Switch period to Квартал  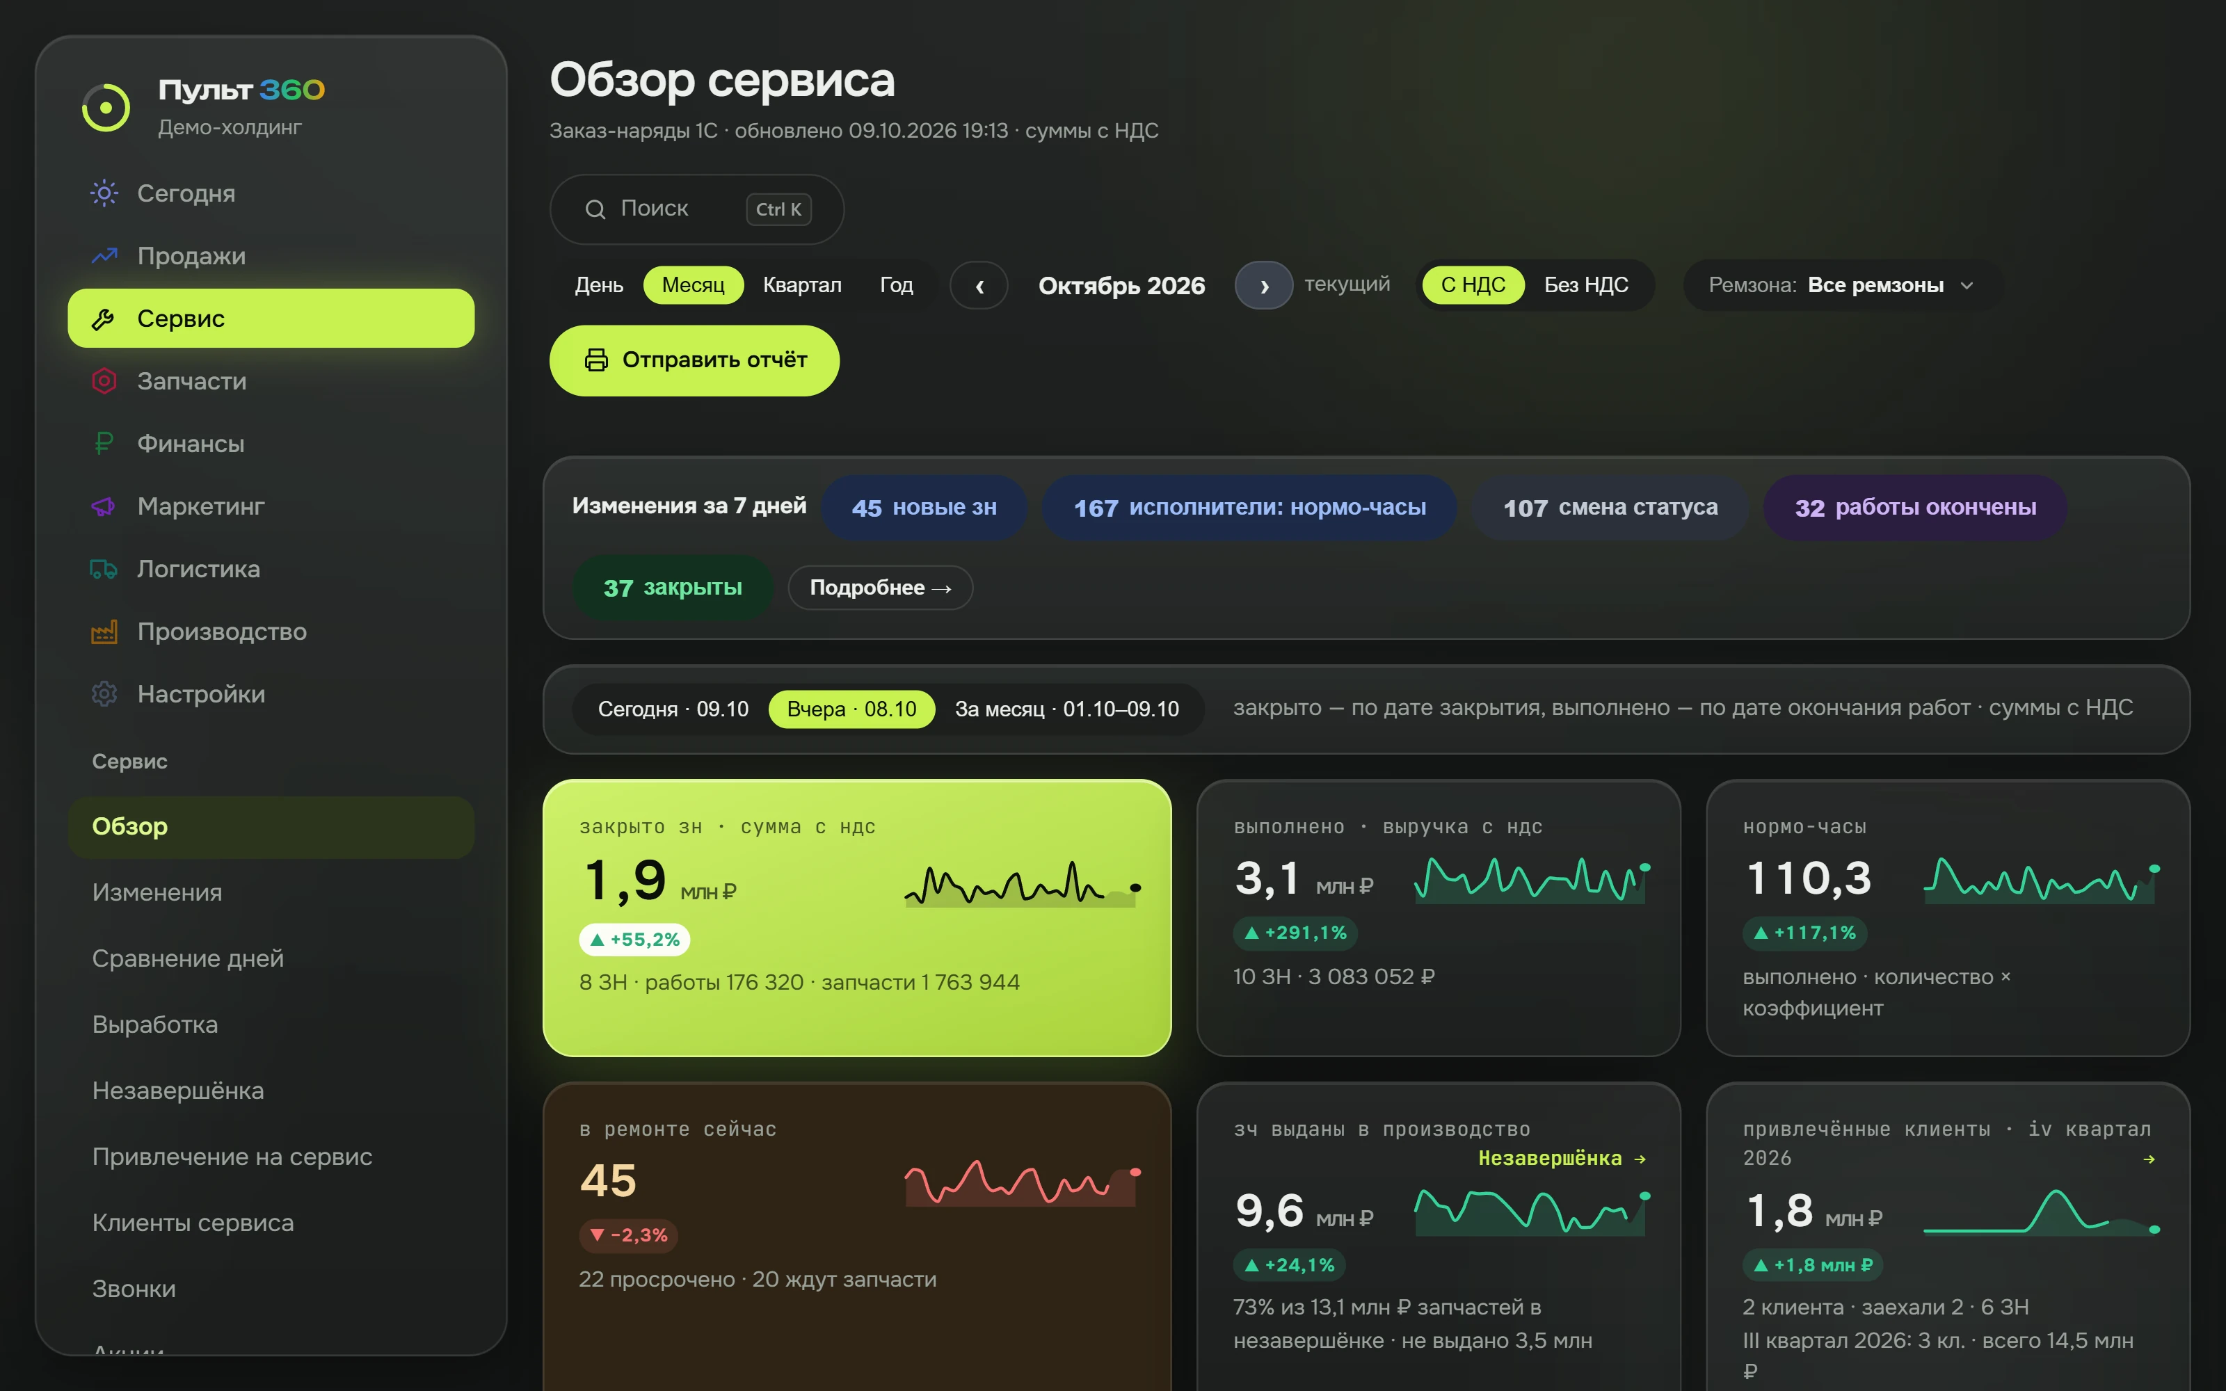[x=802, y=285]
